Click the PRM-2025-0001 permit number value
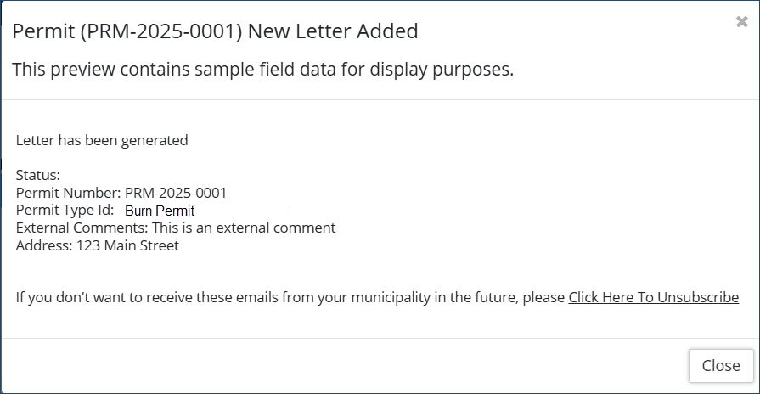Image resolution: width=760 pixels, height=394 pixels. 176,193
